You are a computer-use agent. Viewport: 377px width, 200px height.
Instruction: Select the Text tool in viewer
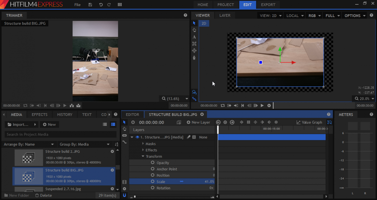194,37
